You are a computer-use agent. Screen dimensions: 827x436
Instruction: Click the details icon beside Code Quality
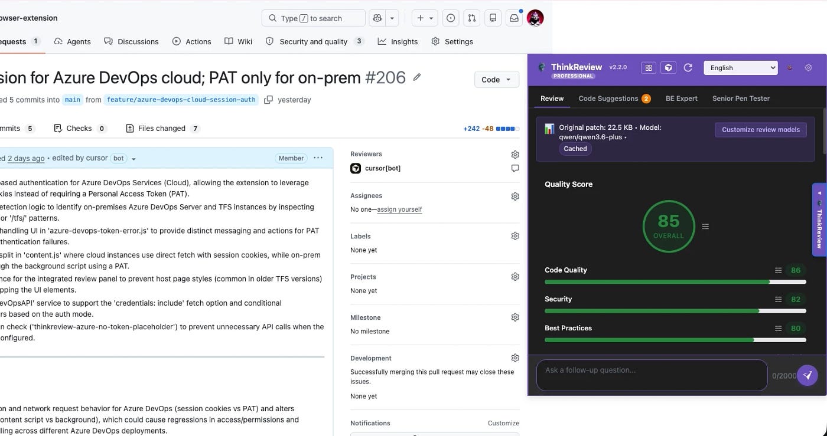[x=779, y=270]
